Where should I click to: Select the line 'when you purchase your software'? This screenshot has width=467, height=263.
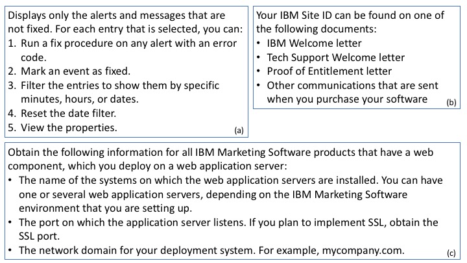347,99
